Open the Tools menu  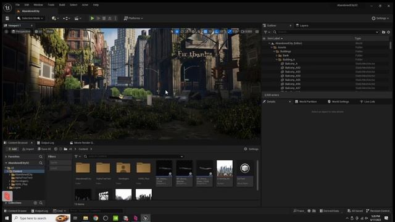click(51, 5)
